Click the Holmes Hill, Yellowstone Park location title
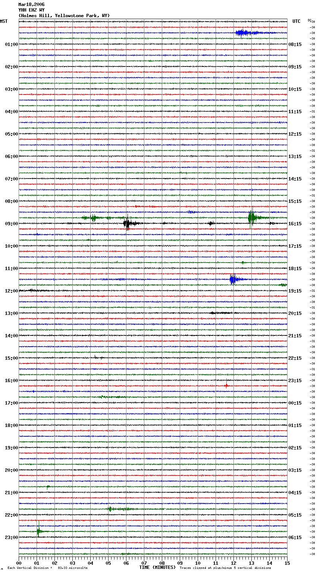The image size is (317, 573). click(x=64, y=16)
